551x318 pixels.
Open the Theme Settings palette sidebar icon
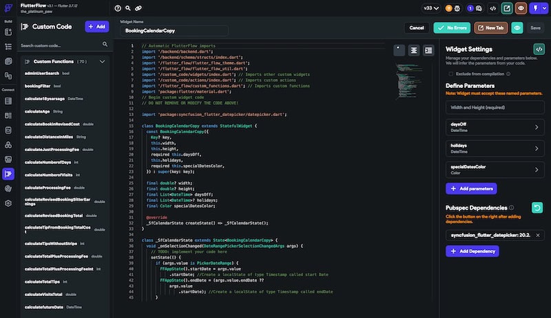[8, 189]
